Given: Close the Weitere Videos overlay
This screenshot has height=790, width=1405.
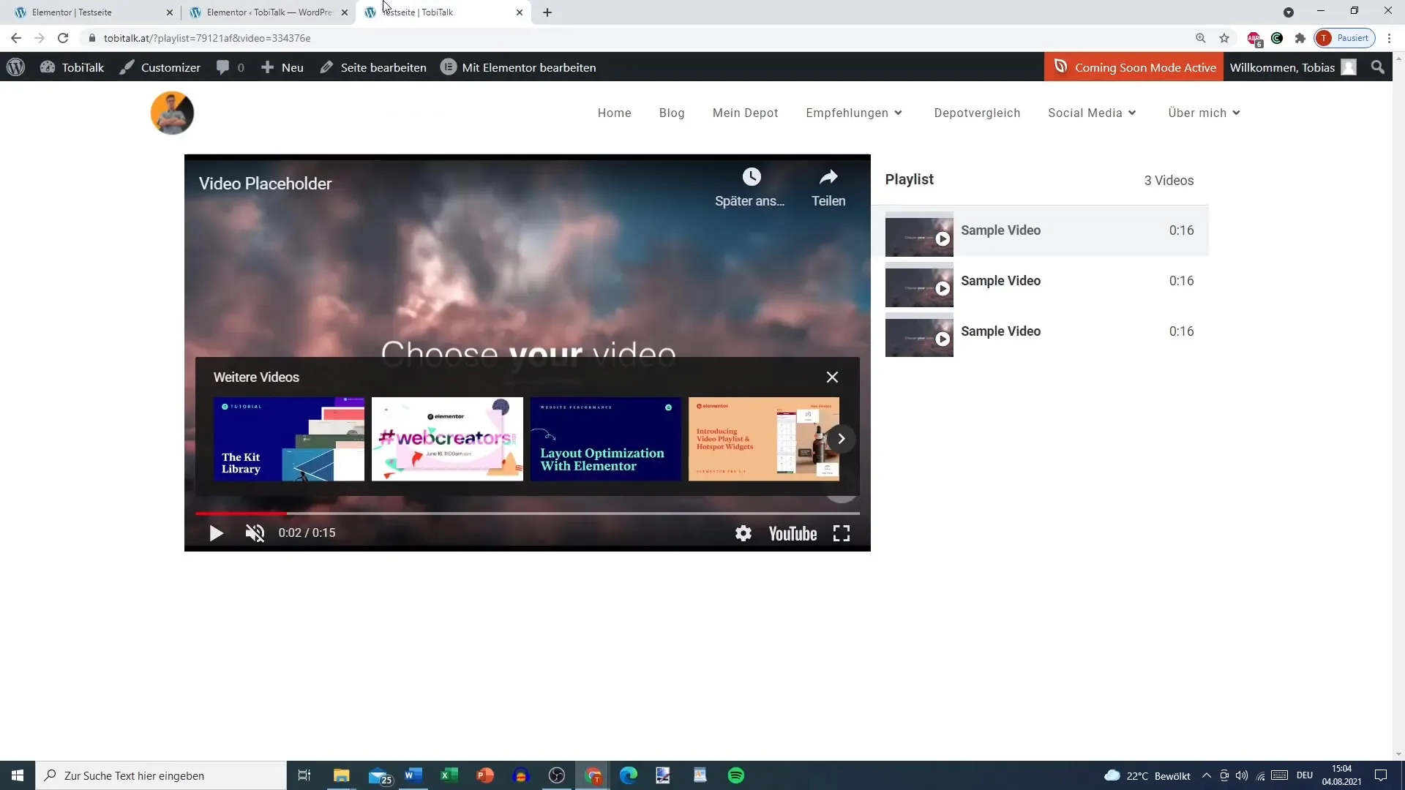Looking at the screenshot, I should [x=832, y=377].
